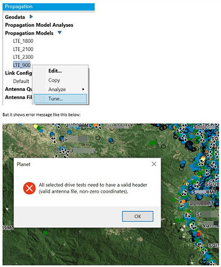
Task: Click Copy in the context menu
Action: tap(54, 80)
